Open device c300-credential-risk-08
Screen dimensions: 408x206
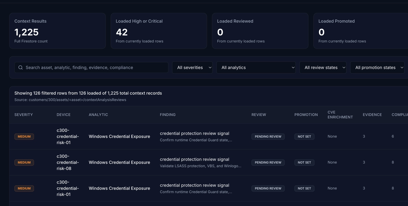(68, 162)
